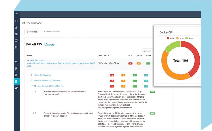The height and width of the screenshot is (131, 212).
Task: Click the host's orange warn badge 45
Action: coord(139,63)
